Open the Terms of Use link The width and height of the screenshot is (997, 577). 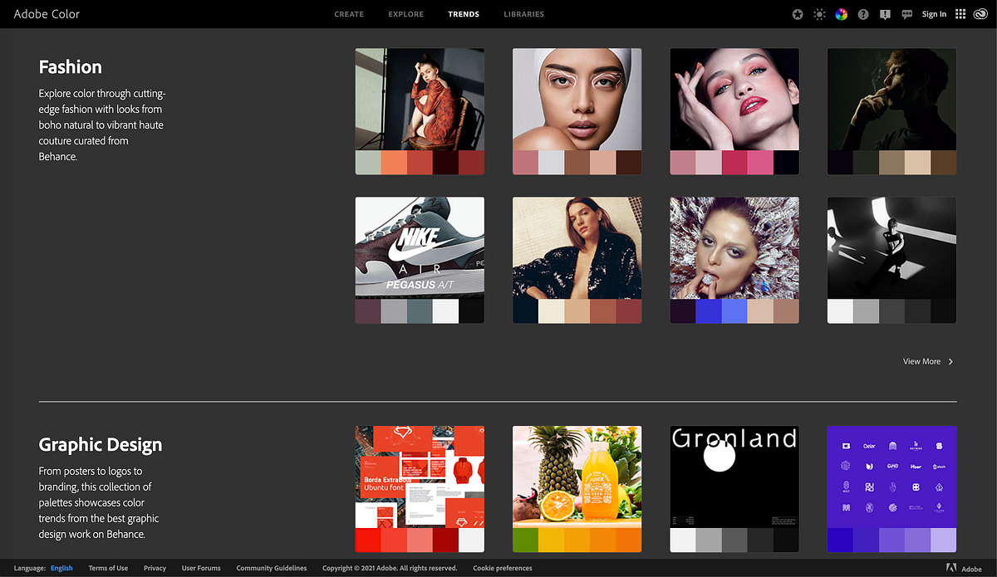pos(108,568)
